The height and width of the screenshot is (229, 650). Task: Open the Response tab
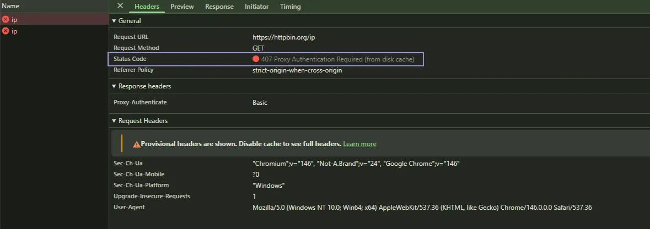(x=219, y=7)
